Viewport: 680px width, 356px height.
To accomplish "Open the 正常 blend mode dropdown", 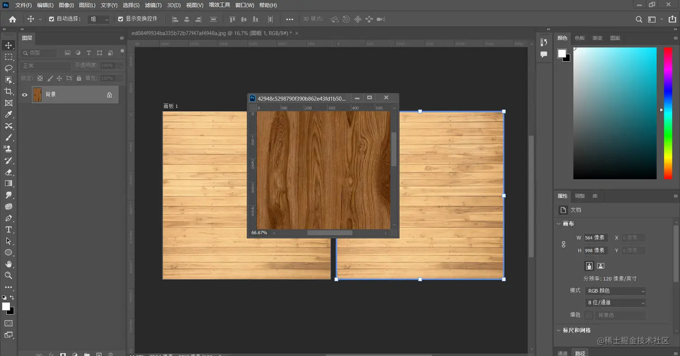I will [46, 66].
